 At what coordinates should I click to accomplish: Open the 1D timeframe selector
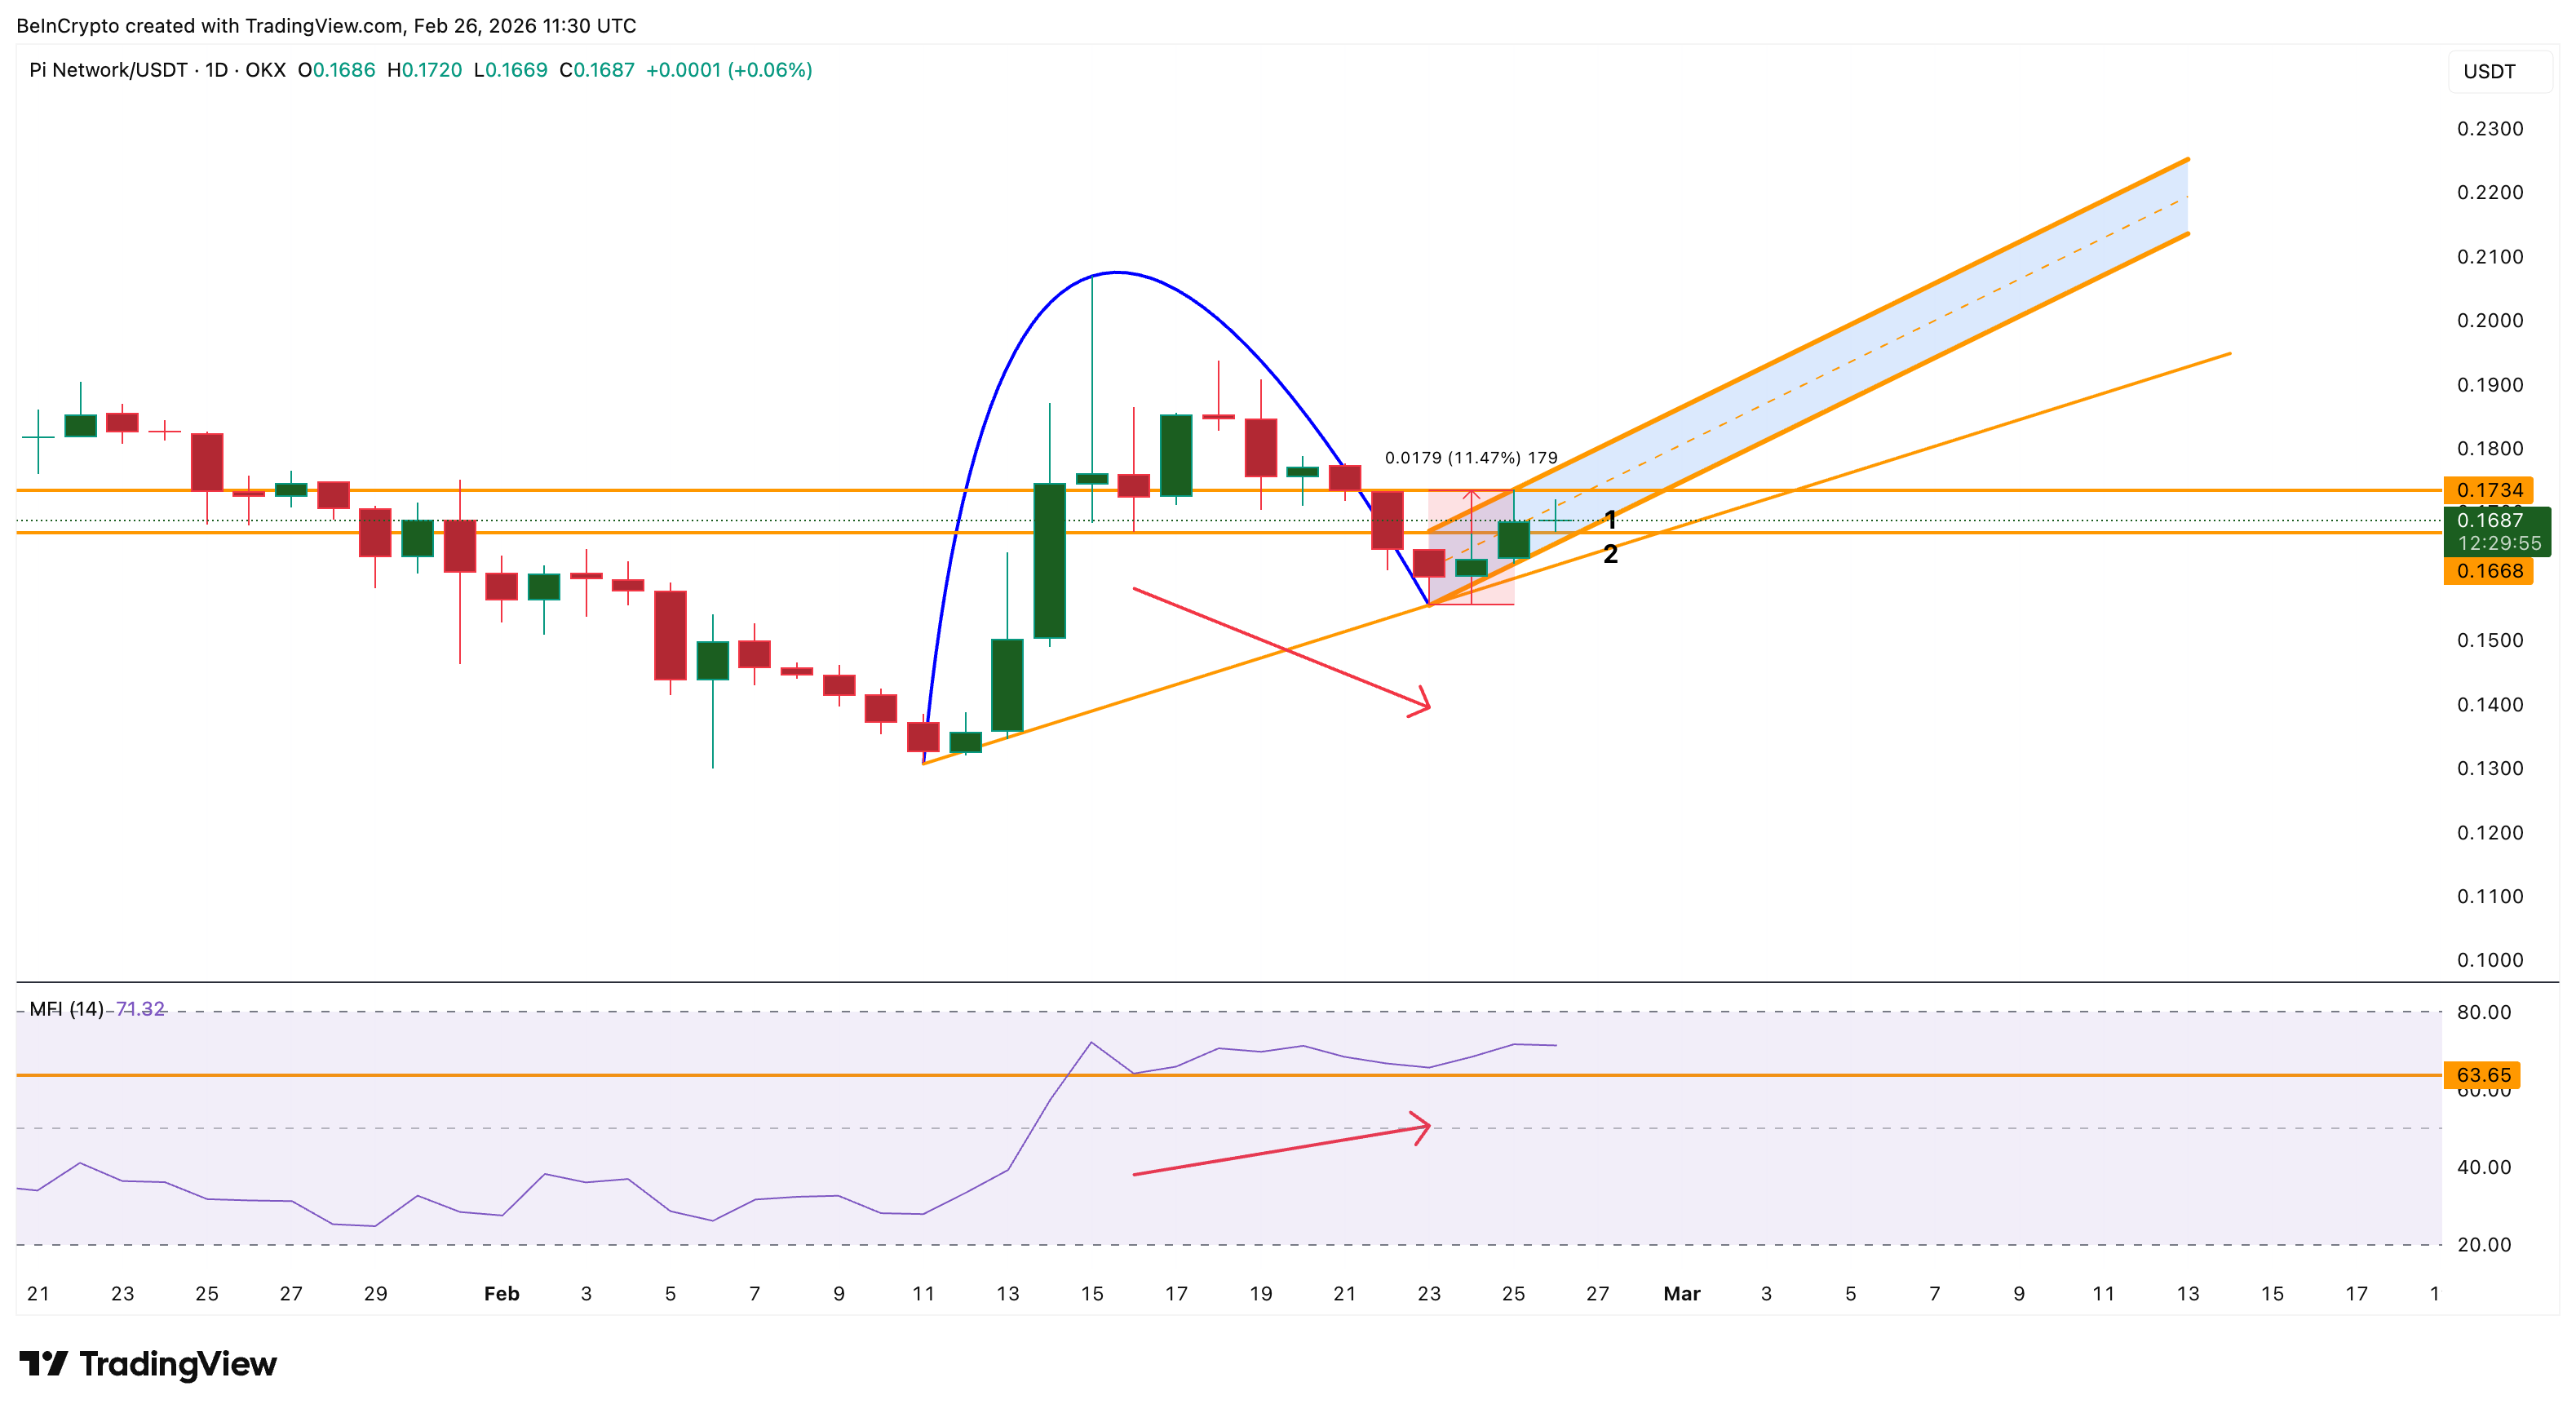pos(219,70)
